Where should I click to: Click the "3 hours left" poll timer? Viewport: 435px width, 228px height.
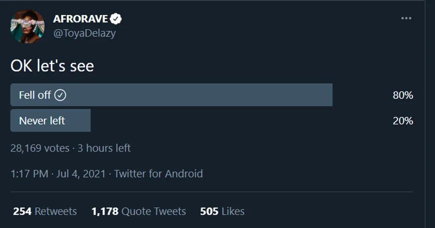(x=104, y=148)
